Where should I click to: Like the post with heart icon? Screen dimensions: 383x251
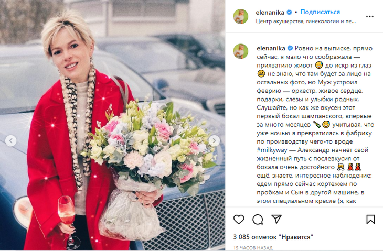click(239, 219)
